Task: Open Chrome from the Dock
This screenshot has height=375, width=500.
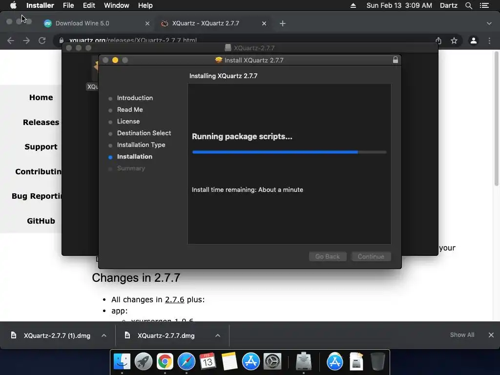Action: [x=165, y=362]
